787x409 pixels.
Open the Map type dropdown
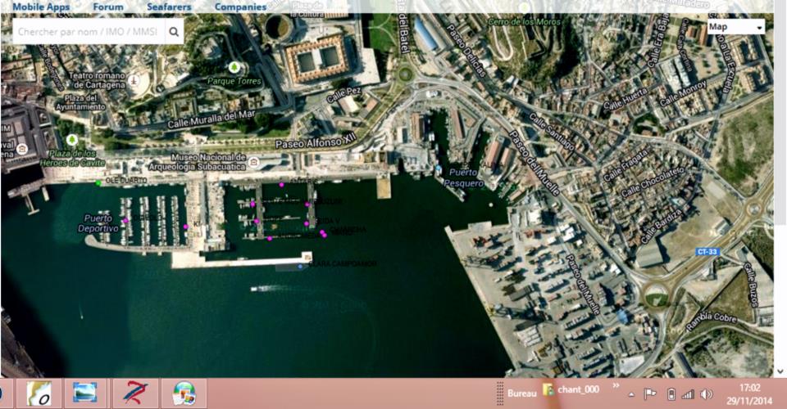pyautogui.click(x=735, y=27)
